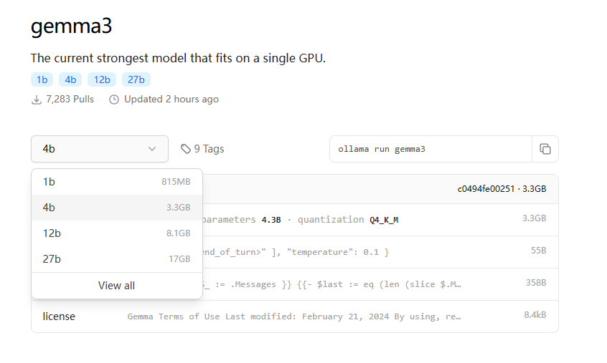The width and height of the screenshot is (607, 363).
Task: Click the 1b tag badge
Action: pyautogui.click(x=42, y=79)
